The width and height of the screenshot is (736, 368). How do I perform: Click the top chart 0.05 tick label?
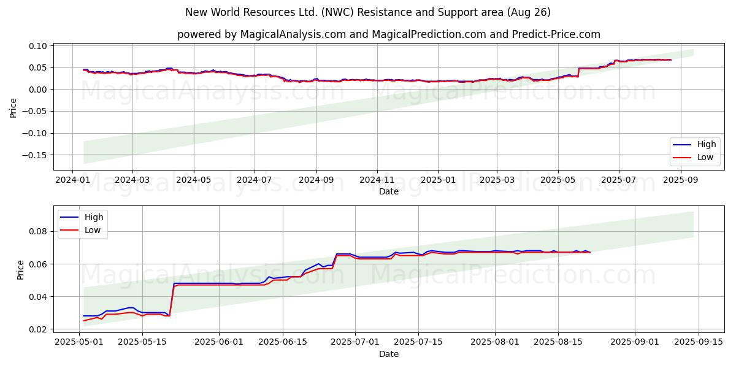38,67
